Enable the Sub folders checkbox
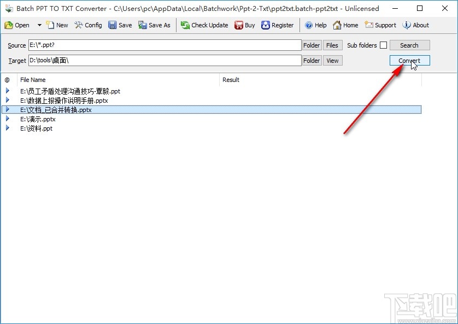 tap(384, 45)
